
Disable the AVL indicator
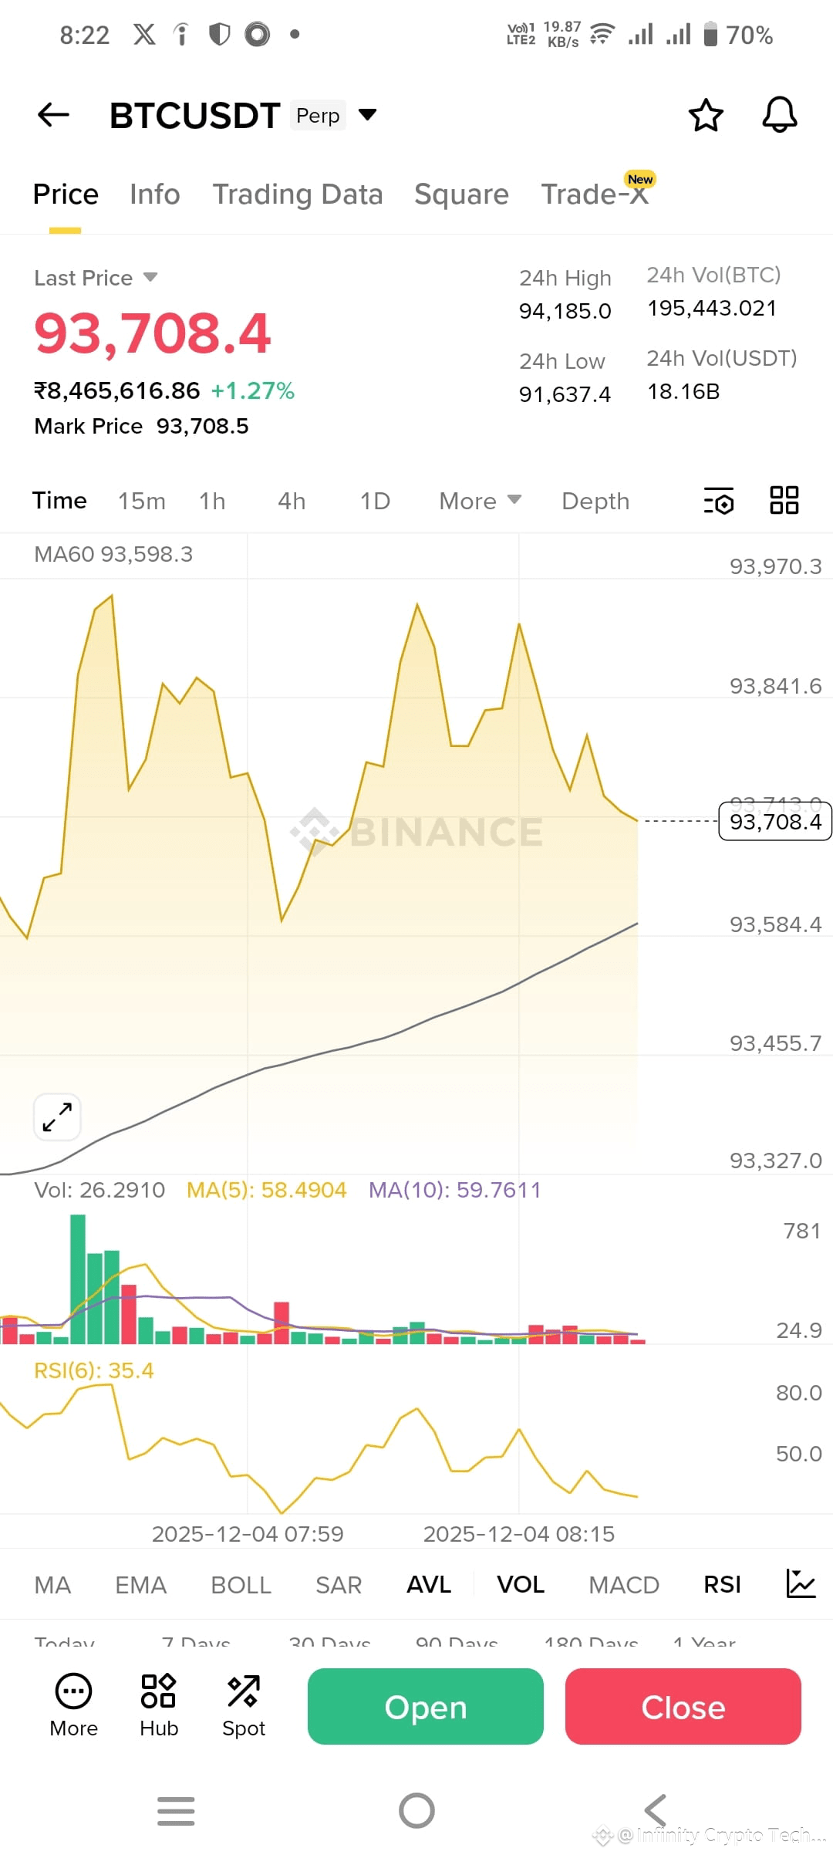pyautogui.click(x=429, y=1584)
